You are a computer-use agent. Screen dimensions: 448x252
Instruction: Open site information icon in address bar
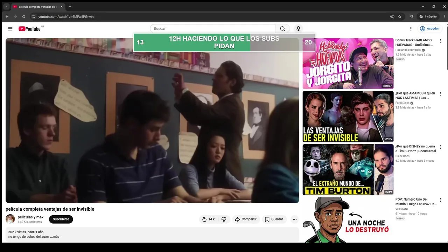[34, 16]
